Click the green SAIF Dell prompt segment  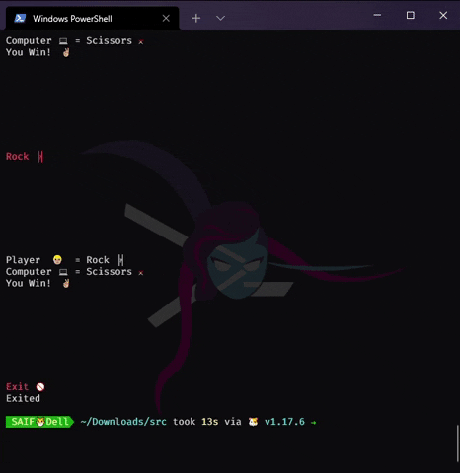click(x=39, y=422)
